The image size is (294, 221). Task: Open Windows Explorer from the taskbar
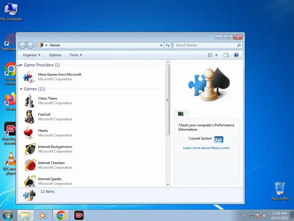[26, 215]
